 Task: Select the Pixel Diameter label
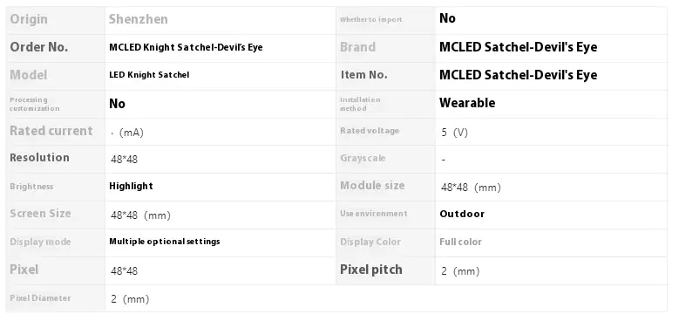point(40,298)
